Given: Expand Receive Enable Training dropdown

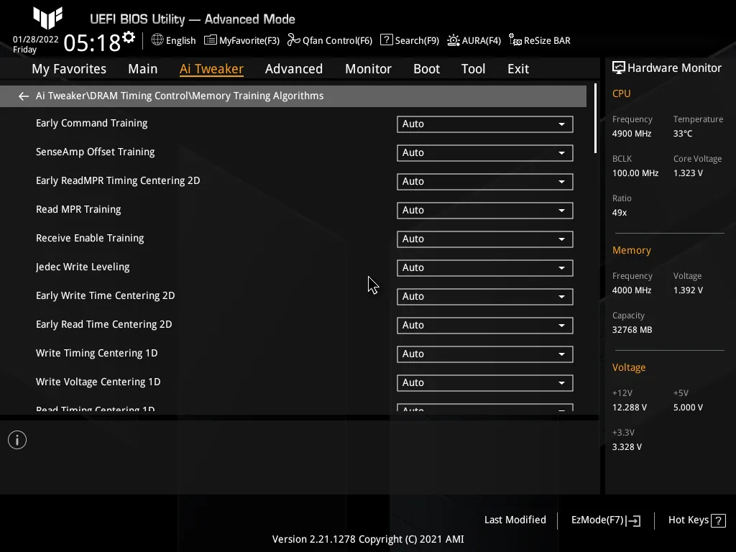Looking at the screenshot, I should point(485,239).
